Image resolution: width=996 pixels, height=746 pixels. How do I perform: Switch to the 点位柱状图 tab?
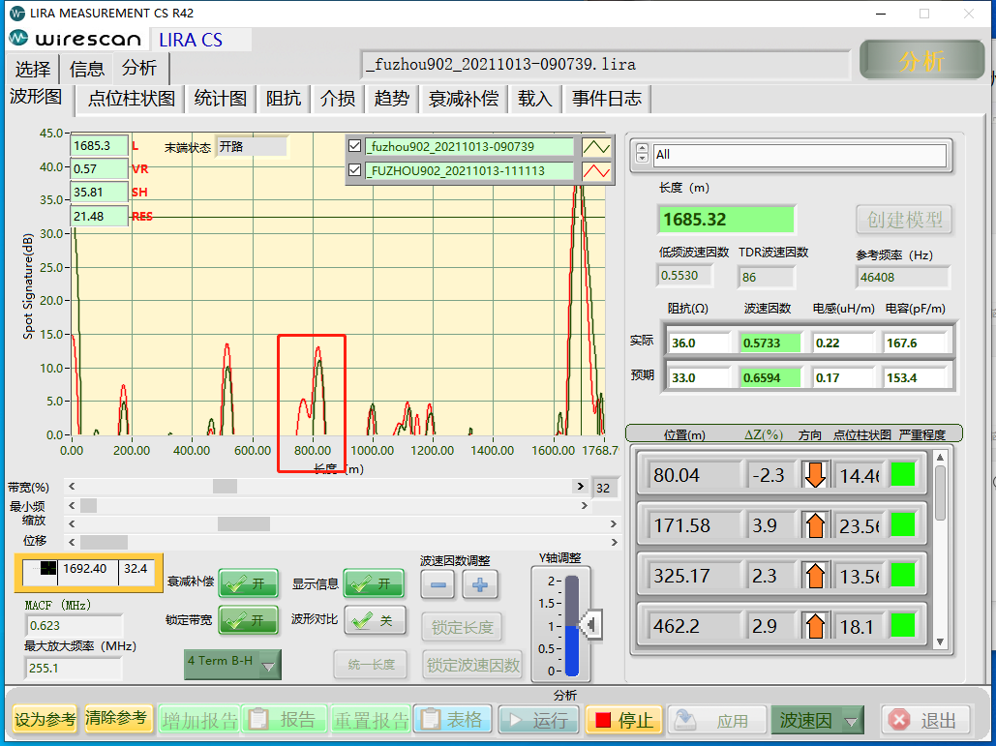(x=132, y=99)
